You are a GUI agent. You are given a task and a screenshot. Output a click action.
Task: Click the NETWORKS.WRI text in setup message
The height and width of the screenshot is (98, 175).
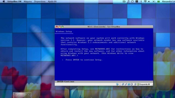[103, 49]
